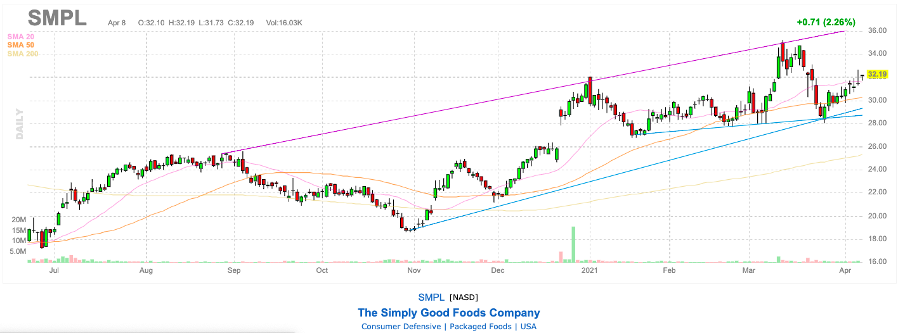Screen dimensions: 898x333
Task: Open the Consumer Defensive sector link
Action: pyautogui.click(x=401, y=327)
